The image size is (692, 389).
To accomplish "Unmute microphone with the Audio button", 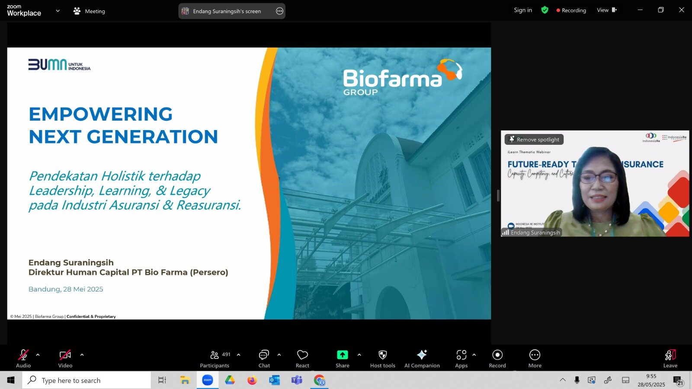I will coord(23,358).
